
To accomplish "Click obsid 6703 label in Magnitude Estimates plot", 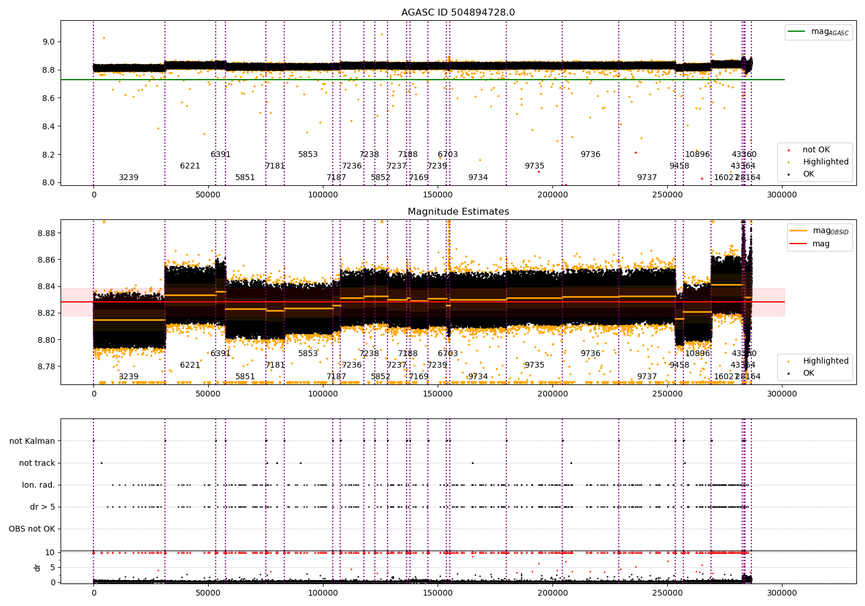I will [x=448, y=354].
